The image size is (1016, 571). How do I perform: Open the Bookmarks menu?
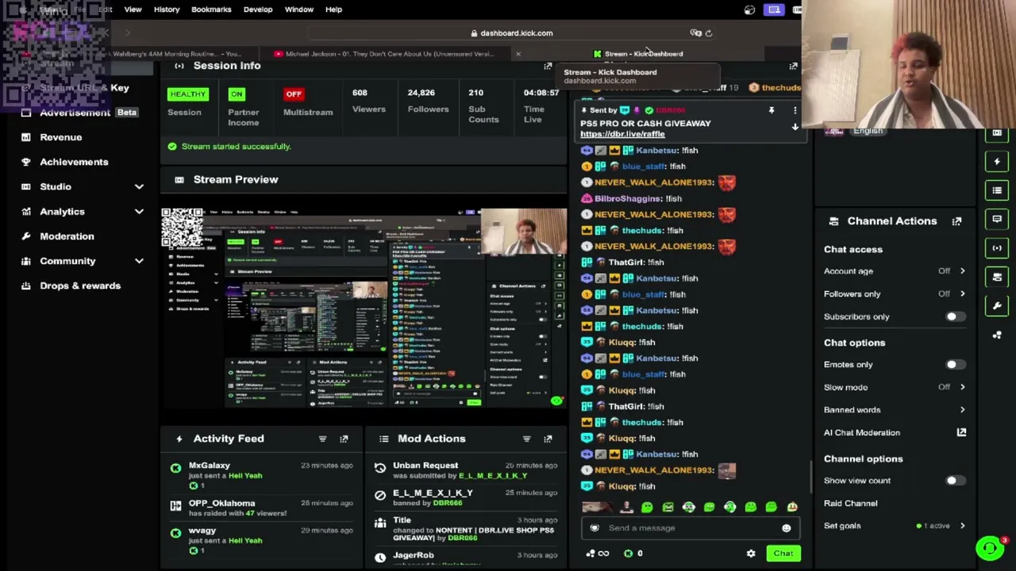211,10
